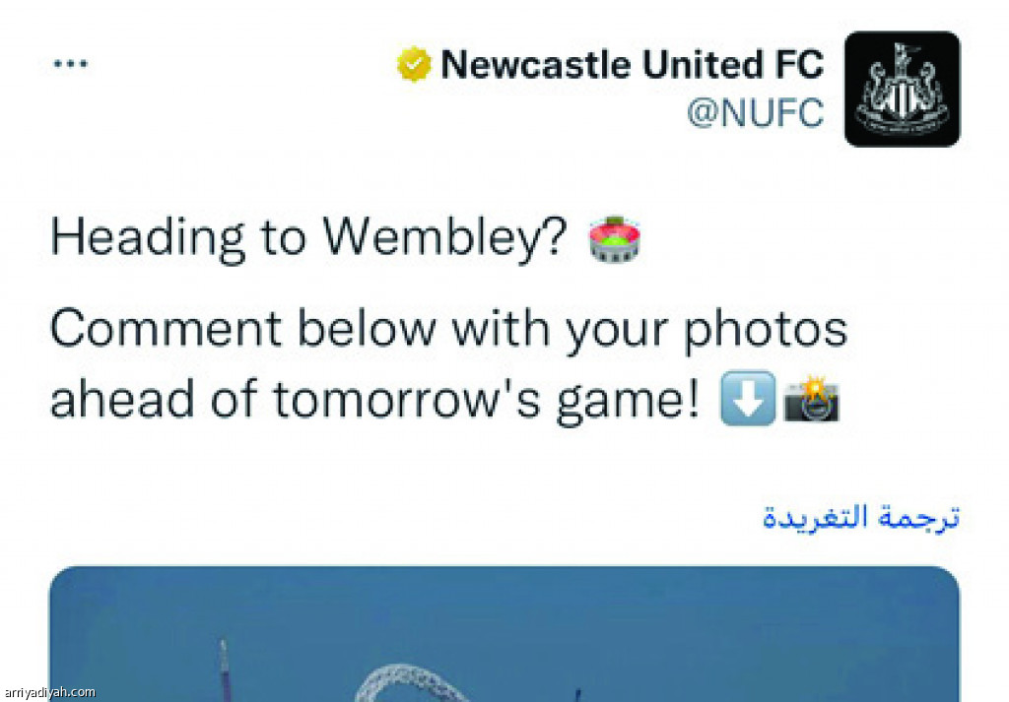
Task: Click the blue down-arrow emoji
Action: [x=747, y=401]
